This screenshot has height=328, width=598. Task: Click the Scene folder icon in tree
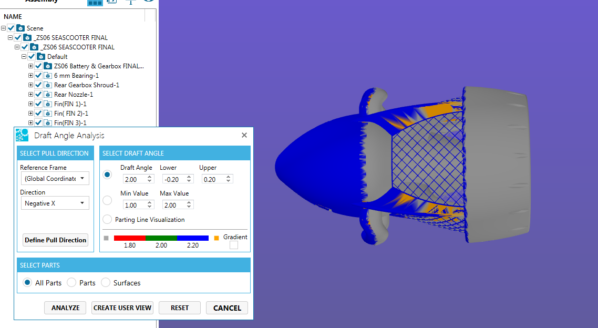tap(20, 28)
